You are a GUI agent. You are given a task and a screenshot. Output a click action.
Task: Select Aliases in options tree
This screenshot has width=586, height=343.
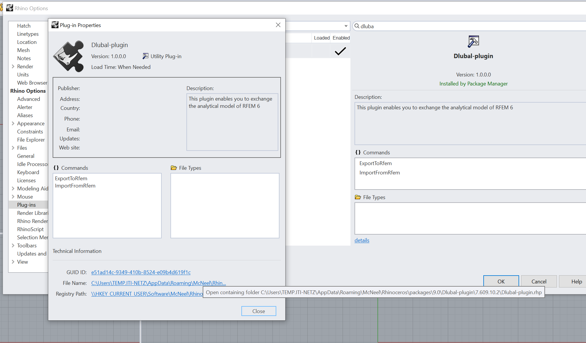tap(25, 115)
